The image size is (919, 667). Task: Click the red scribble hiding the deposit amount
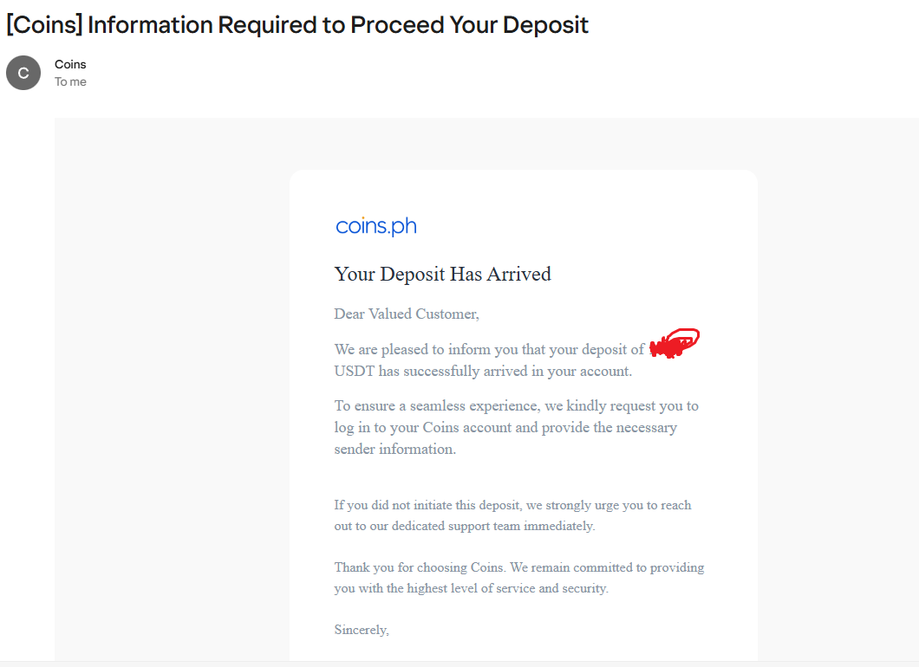(x=675, y=343)
